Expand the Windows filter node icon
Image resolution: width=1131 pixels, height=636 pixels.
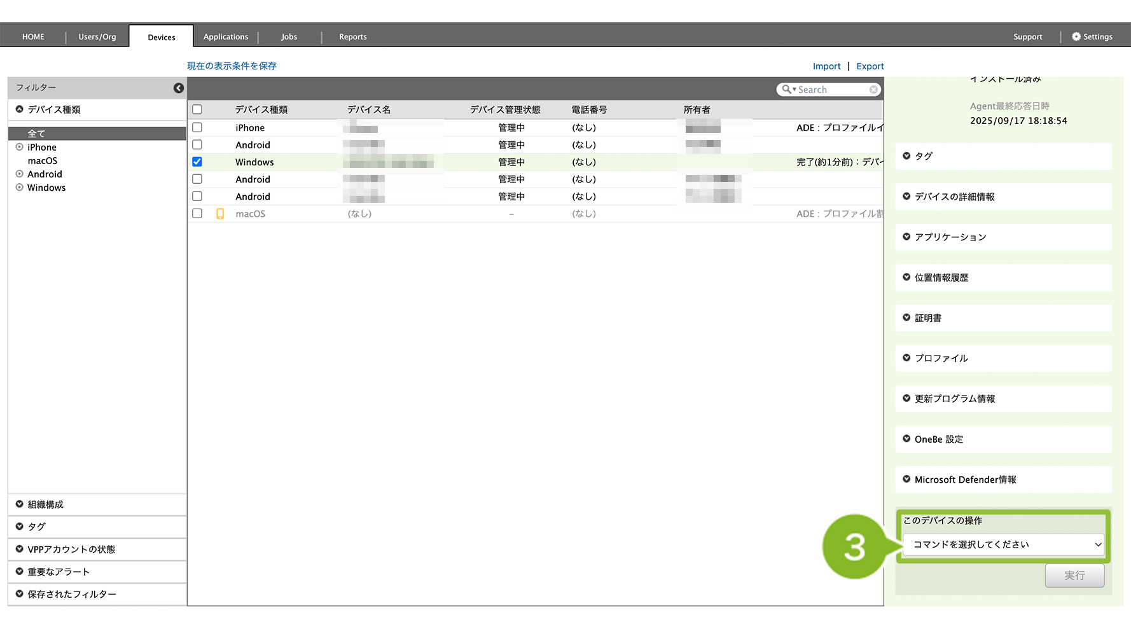coord(20,188)
